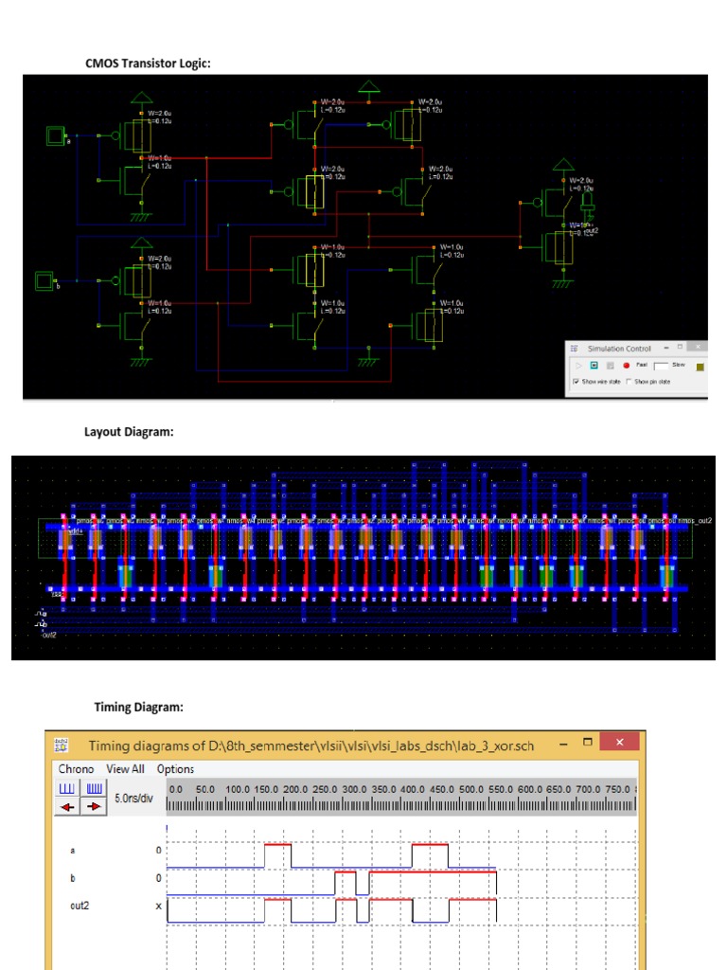
Task: Click the vdd+ label in layout diagram
Action: tap(75, 531)
